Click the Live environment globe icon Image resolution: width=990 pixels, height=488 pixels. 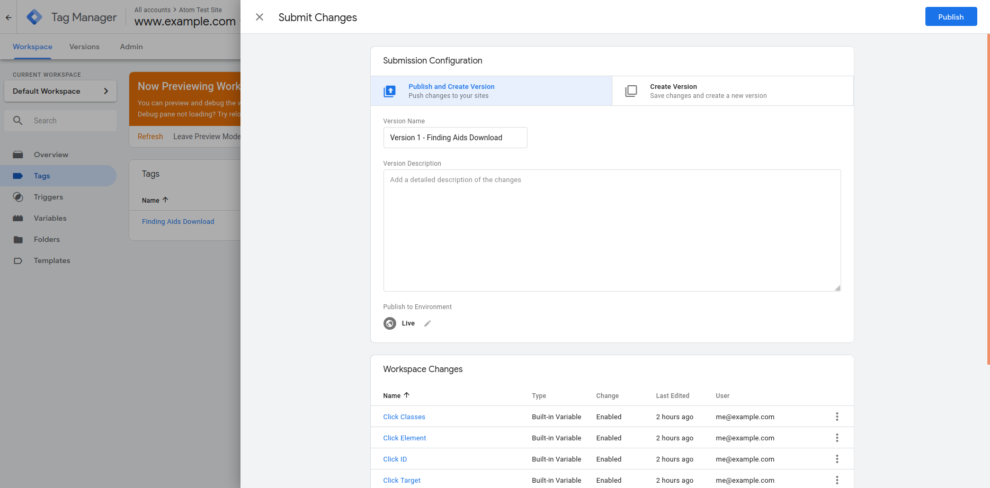click(390, 323)
